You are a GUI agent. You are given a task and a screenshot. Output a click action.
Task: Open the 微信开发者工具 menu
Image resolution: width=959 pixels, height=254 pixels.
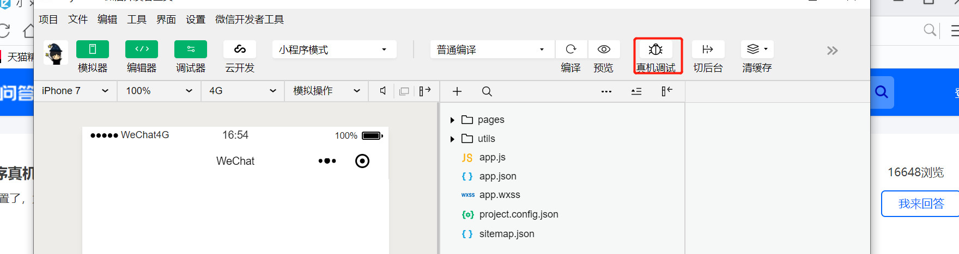(250, 20)
